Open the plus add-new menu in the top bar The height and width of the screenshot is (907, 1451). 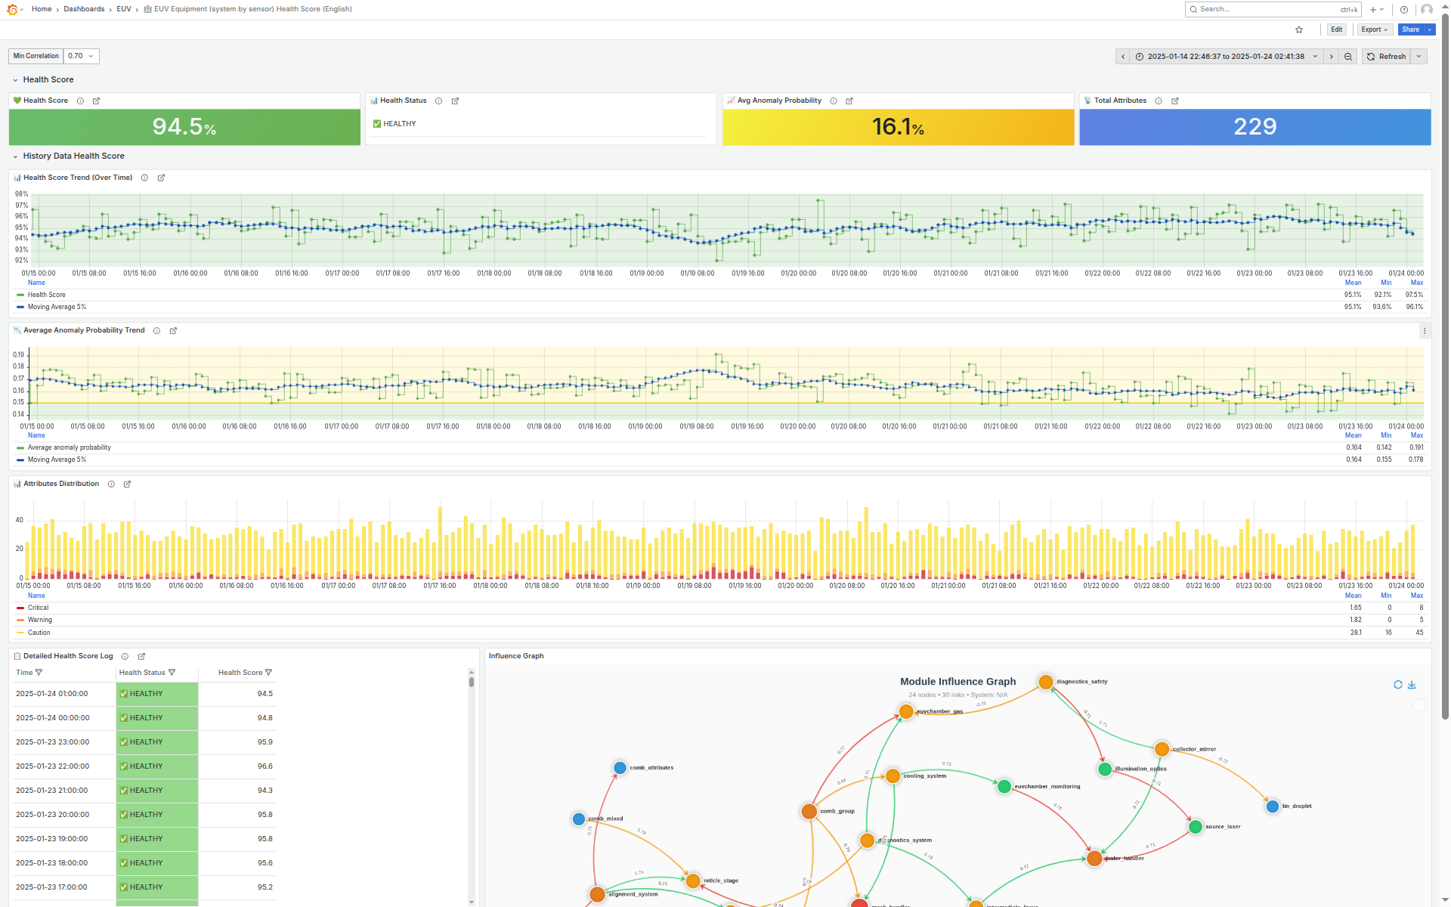(1375, 9)
